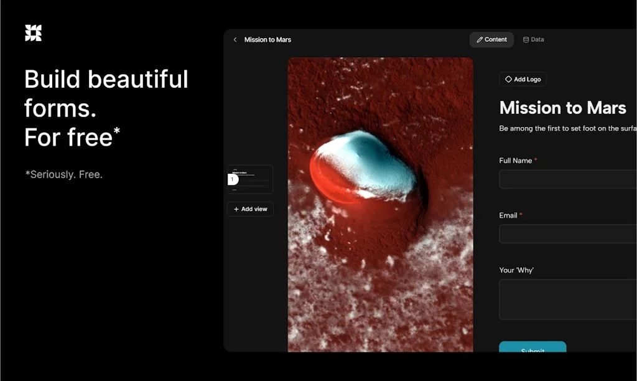Viewport: 637px width, 381px height.
Task: Click the diamond icon in Add Logo
Action: 508,79
